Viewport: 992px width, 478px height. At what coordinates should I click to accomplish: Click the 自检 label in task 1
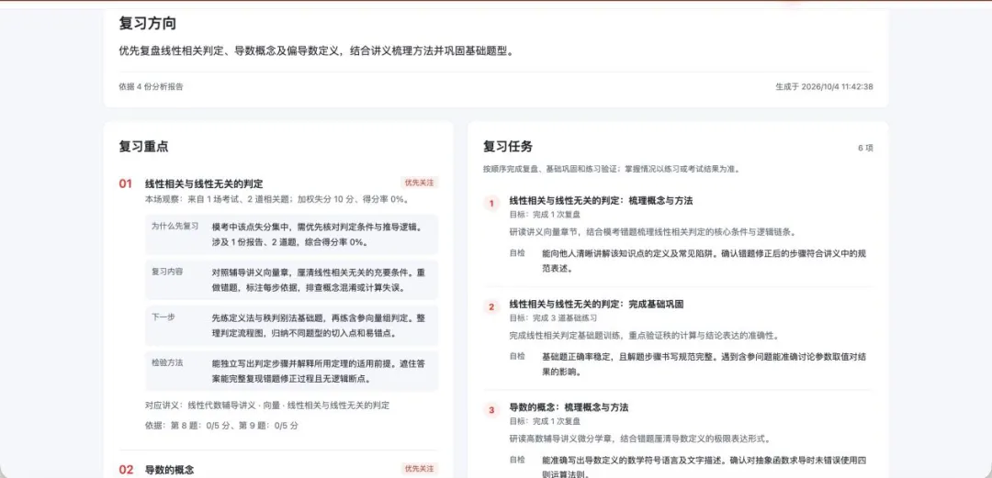click(x=517, y=252)
